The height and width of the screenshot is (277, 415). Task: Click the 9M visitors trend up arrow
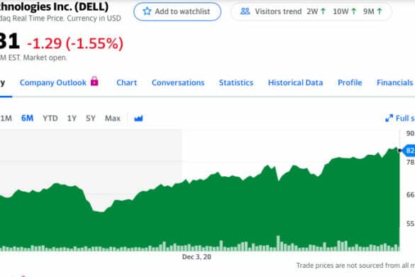coord(380,11)
